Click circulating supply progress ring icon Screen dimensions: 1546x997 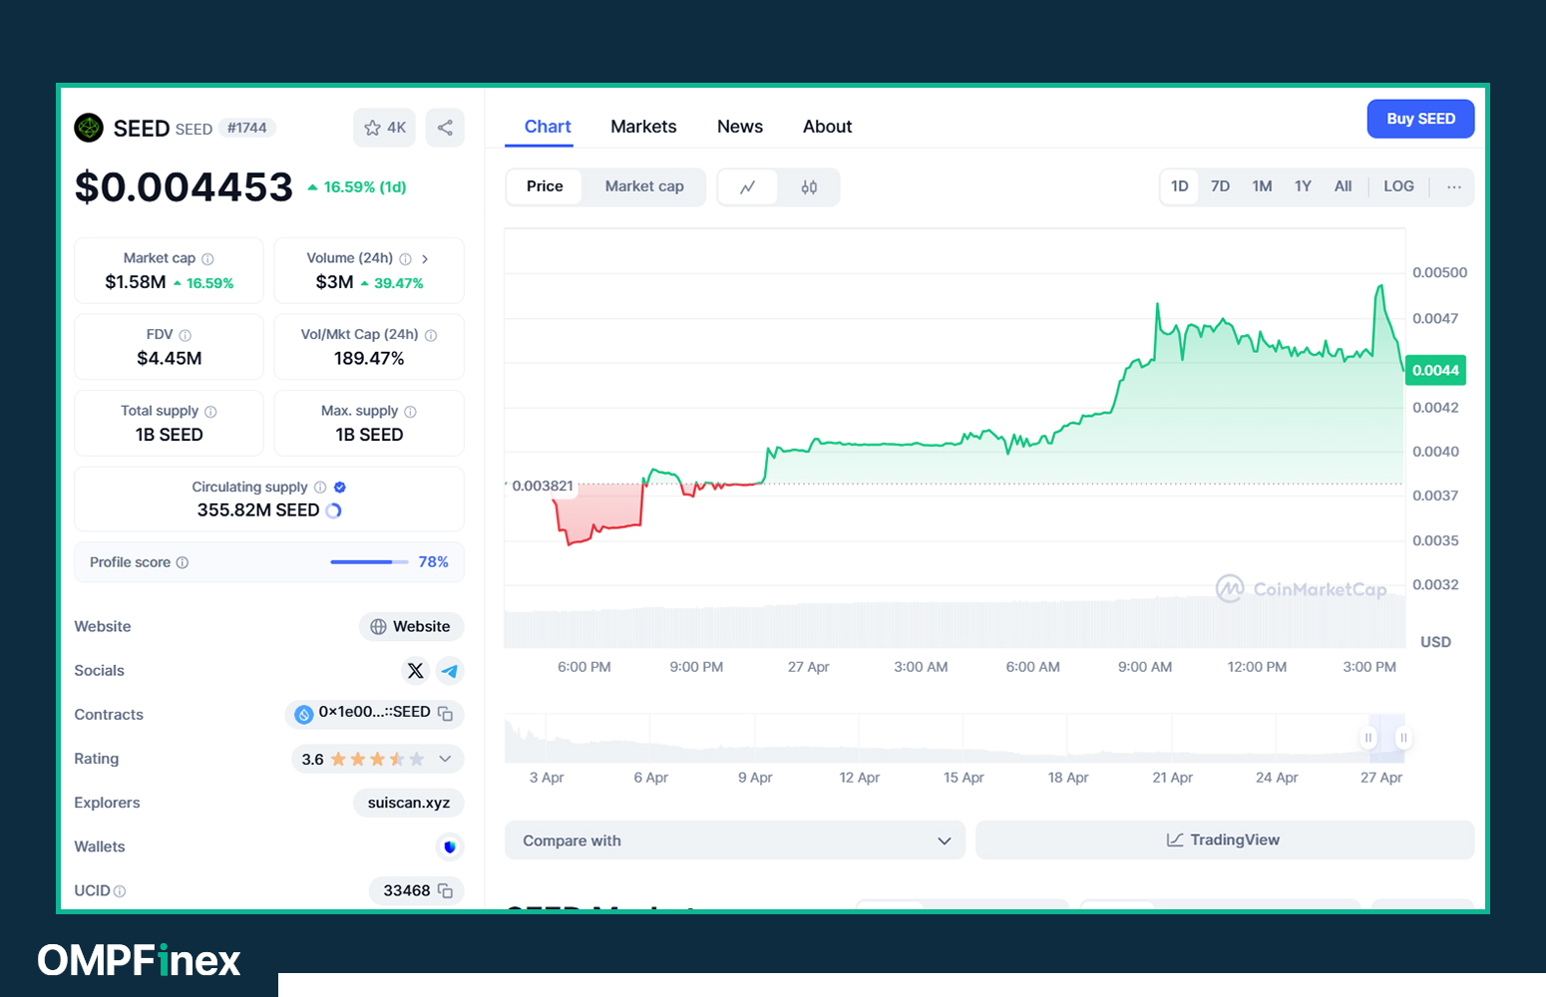pyautogui.click(x=334, y=510)
